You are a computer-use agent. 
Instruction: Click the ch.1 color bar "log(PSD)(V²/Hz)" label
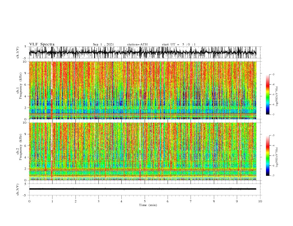[x=277, y=96]
